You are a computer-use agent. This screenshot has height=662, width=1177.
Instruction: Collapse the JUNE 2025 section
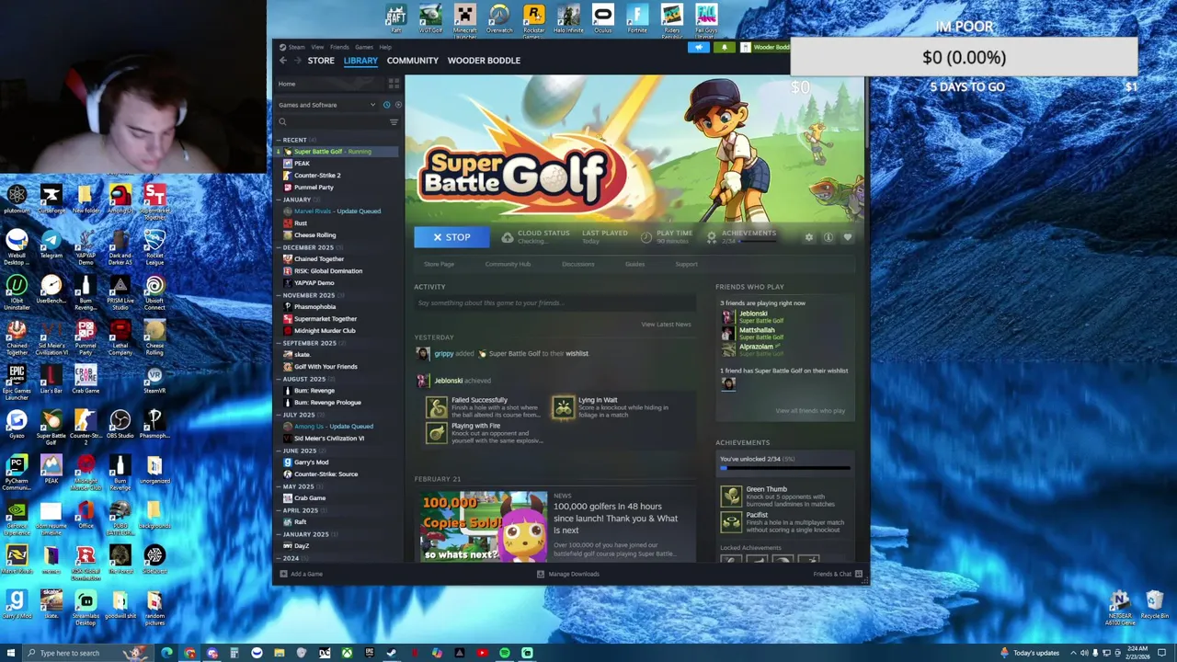(x=279, y=451)
